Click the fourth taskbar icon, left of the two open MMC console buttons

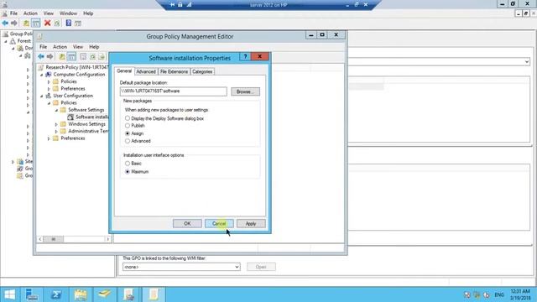click(x=105, y=294)
